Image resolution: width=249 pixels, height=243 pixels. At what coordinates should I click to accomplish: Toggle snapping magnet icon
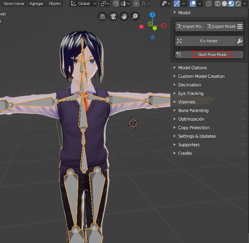pos(116,4)
